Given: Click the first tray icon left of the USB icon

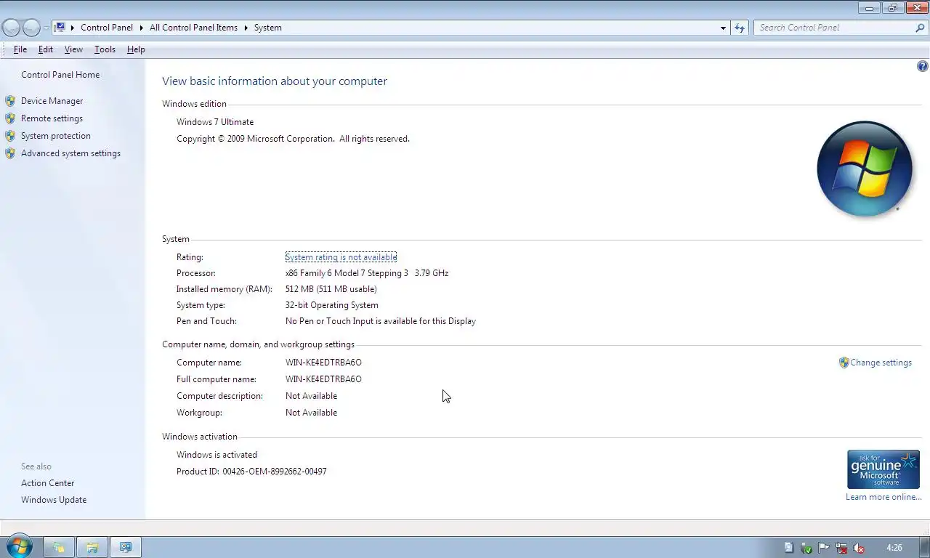Looking at the screenshot, I should 789,548.
